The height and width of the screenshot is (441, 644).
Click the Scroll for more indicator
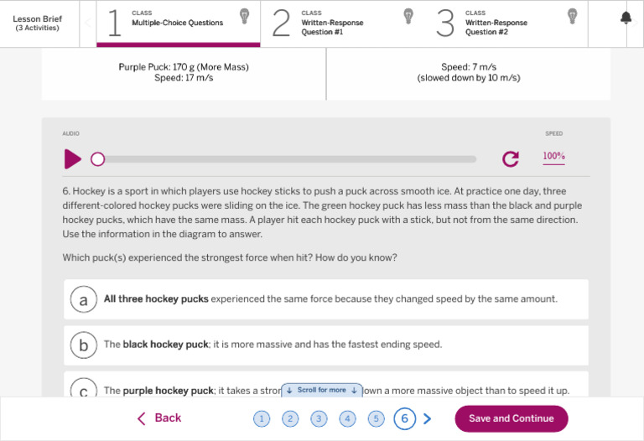pyautogui.click(x=322, y=390)
